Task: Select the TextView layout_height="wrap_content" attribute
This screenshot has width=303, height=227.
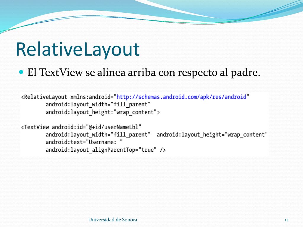Action: click(x=212, y=134)
